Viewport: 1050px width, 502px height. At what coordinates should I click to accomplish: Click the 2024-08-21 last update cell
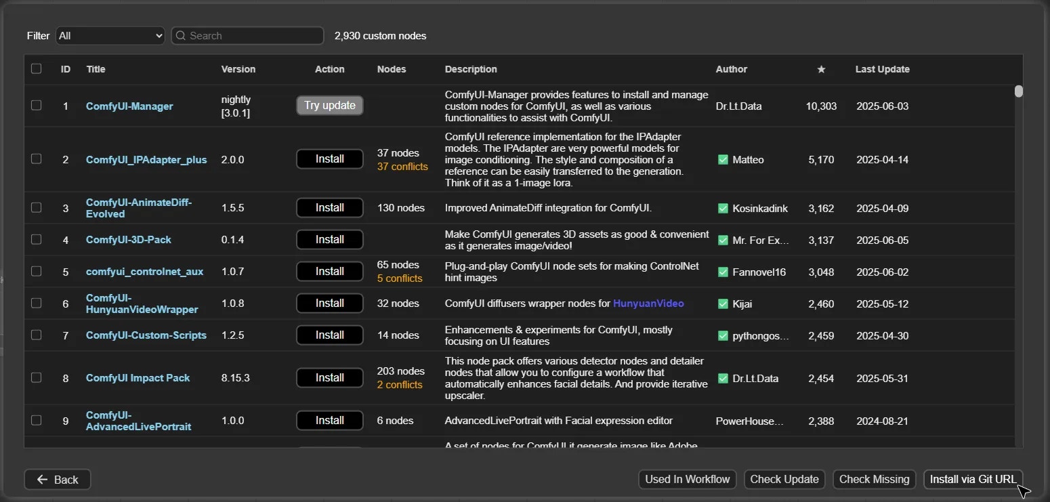coord(882,421)
